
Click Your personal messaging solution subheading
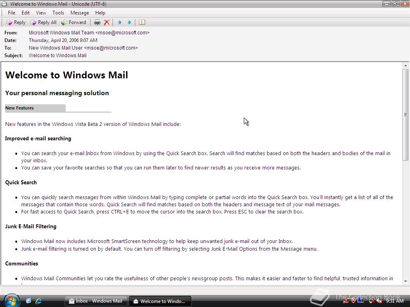coord(57,93)
